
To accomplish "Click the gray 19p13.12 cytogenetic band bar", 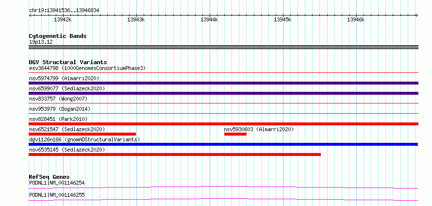I will tap(223, 47).
